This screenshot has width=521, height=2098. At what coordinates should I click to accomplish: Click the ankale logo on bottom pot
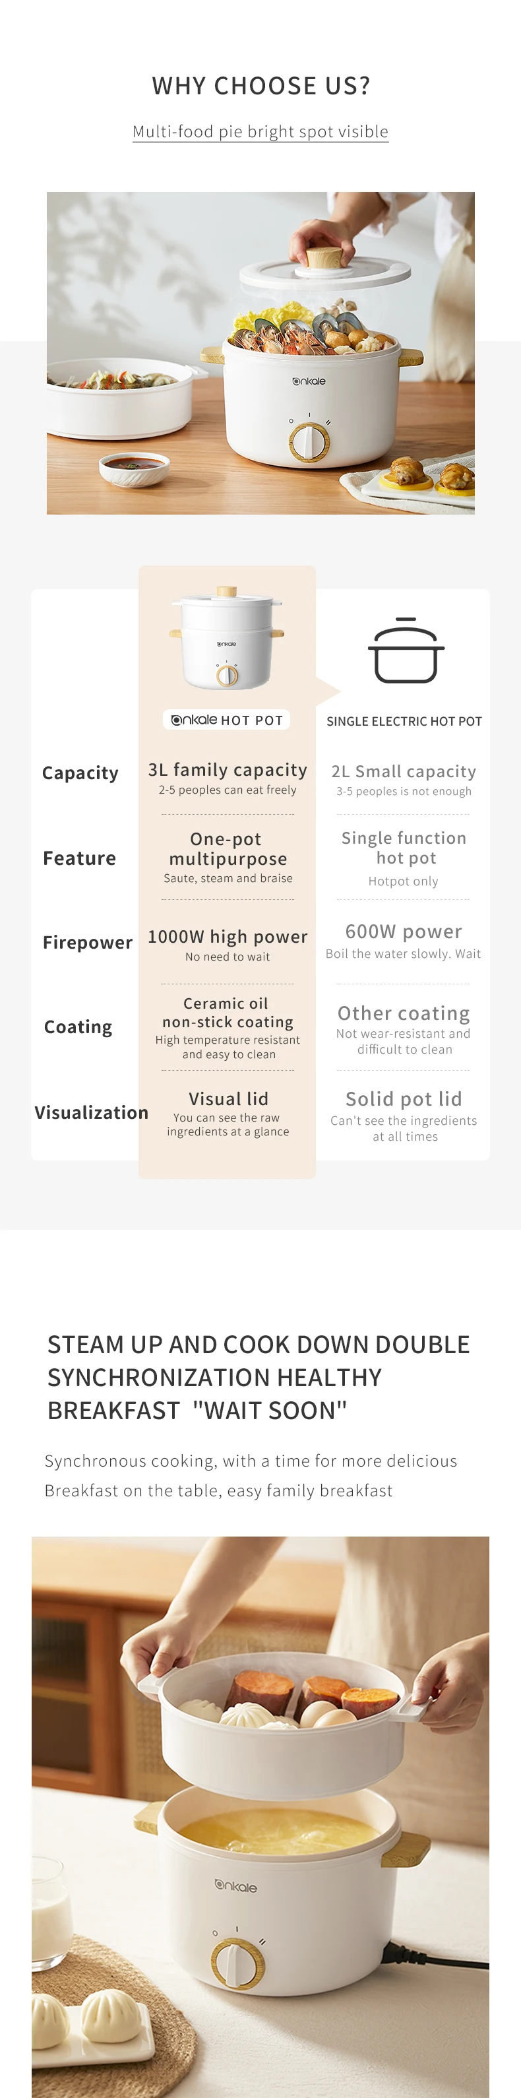(x=235, y=1886)
